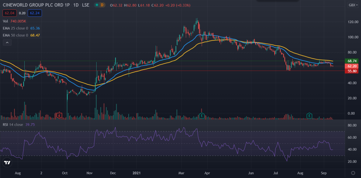
Task: Click the red E earnings marker near October
Action: 59,116
